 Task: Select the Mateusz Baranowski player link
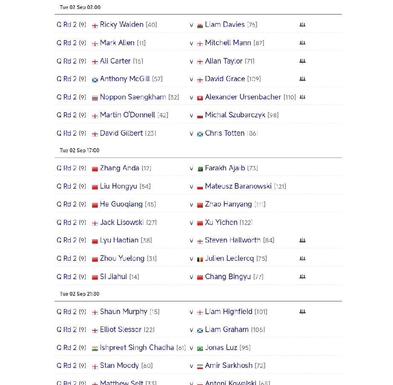coord(238,187)
